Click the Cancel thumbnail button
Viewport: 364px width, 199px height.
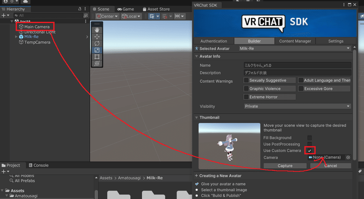point(331,166)
